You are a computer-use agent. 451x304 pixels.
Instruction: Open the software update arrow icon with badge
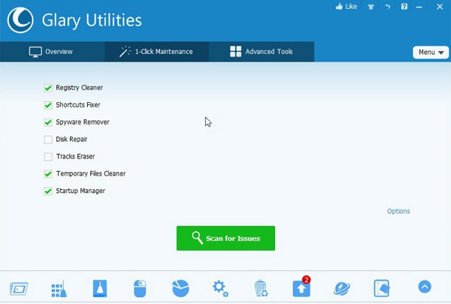pos(301,287)
